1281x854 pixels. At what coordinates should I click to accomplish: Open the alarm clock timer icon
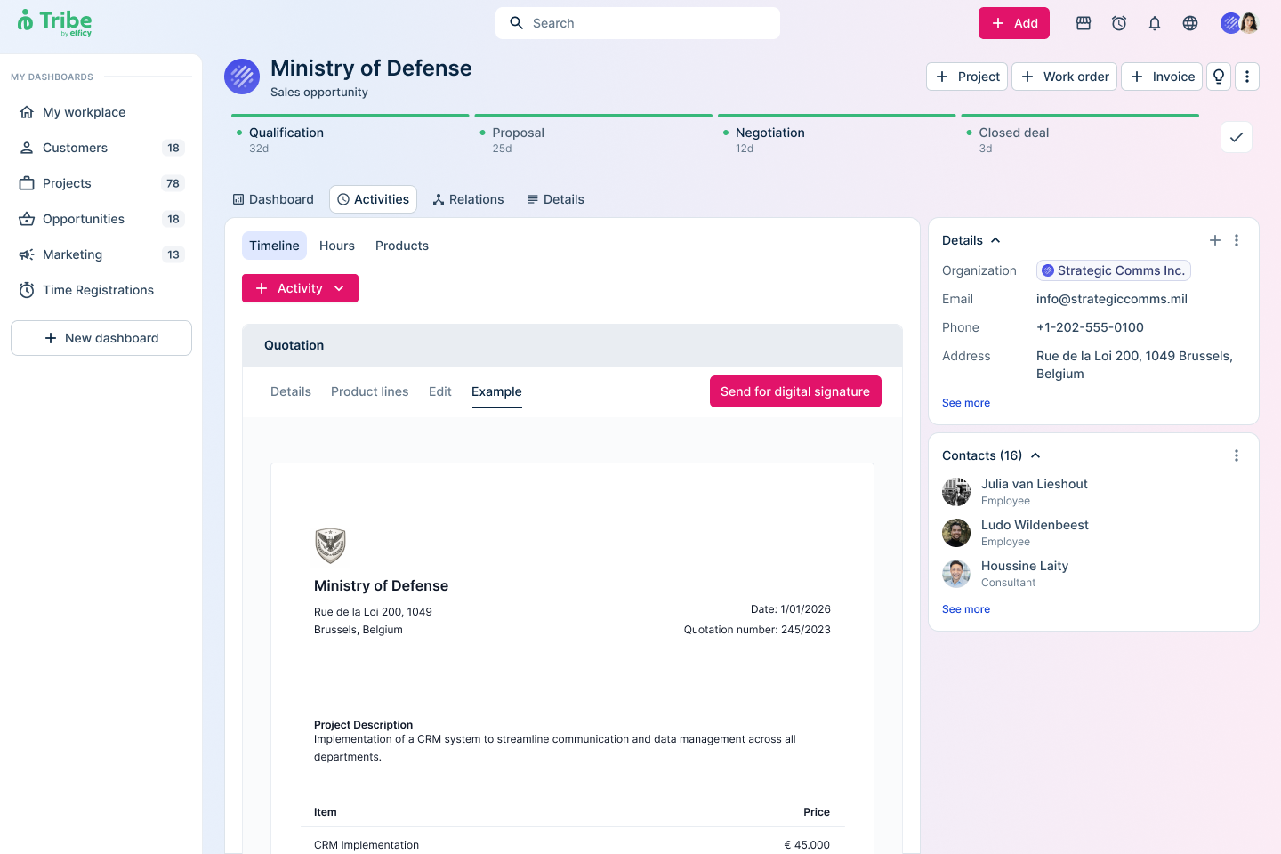click(x=1119, y=23)
